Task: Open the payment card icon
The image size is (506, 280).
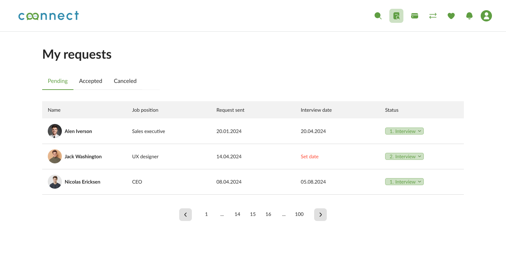Action: coord(415,16)
